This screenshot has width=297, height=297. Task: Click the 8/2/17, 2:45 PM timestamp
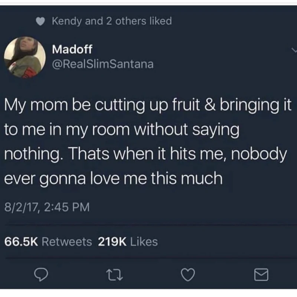47,207
